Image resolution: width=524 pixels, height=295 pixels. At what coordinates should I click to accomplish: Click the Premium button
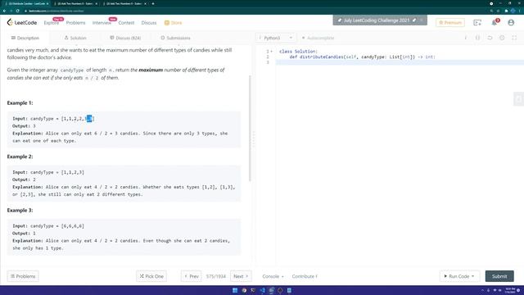click(450, 22)
